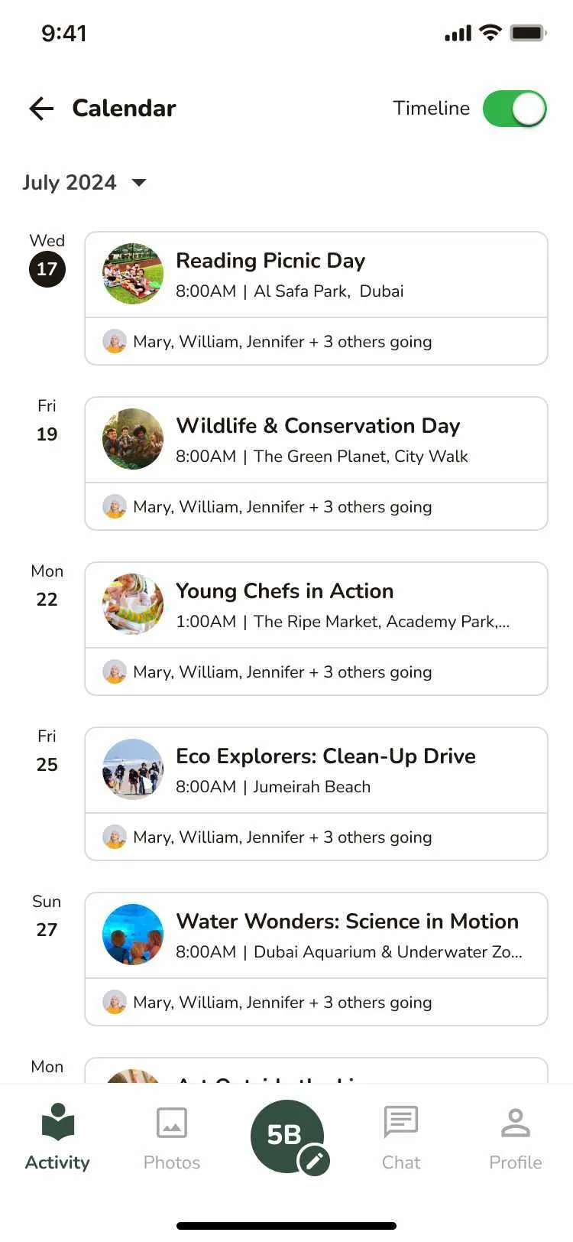The width and height of the screenshot is (573, 1242).
Task: Open Eco Explorers: Clean-Up Drive title
Action: click(325, 756)
